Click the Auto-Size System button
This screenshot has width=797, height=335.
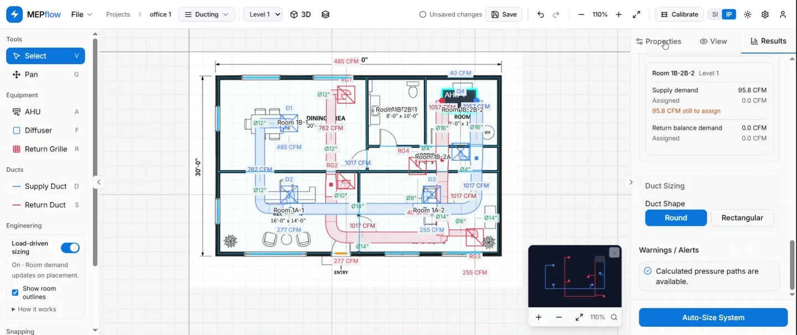pyautogui.click(x=713, y=318)
